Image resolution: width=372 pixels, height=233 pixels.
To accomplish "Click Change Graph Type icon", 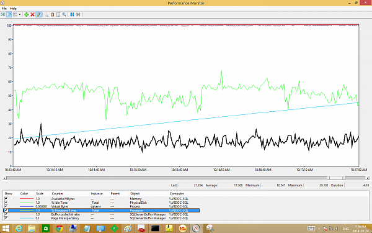I will pyautogui.click(x=15, y=14).
